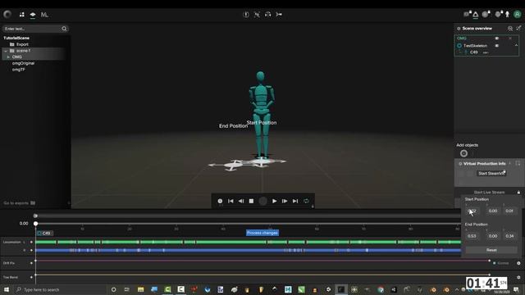The height and width of the screenshot is (295, 525).
Task: Toggle visibility eye for TestSkeleton
Action: [x=497, y=46]
